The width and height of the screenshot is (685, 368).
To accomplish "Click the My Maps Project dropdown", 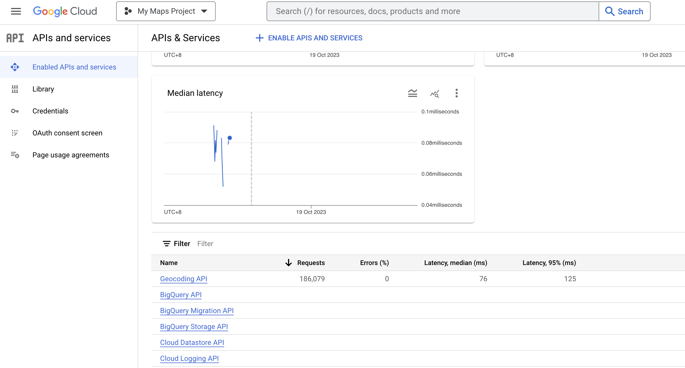I will pyautogui.click(x=166, y=10).
